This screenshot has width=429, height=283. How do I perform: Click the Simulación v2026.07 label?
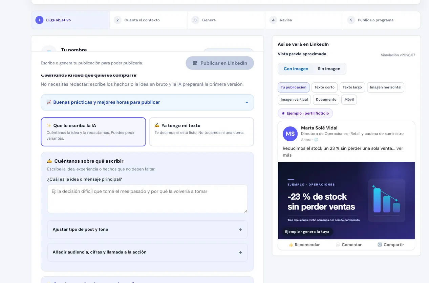(398, 55)
